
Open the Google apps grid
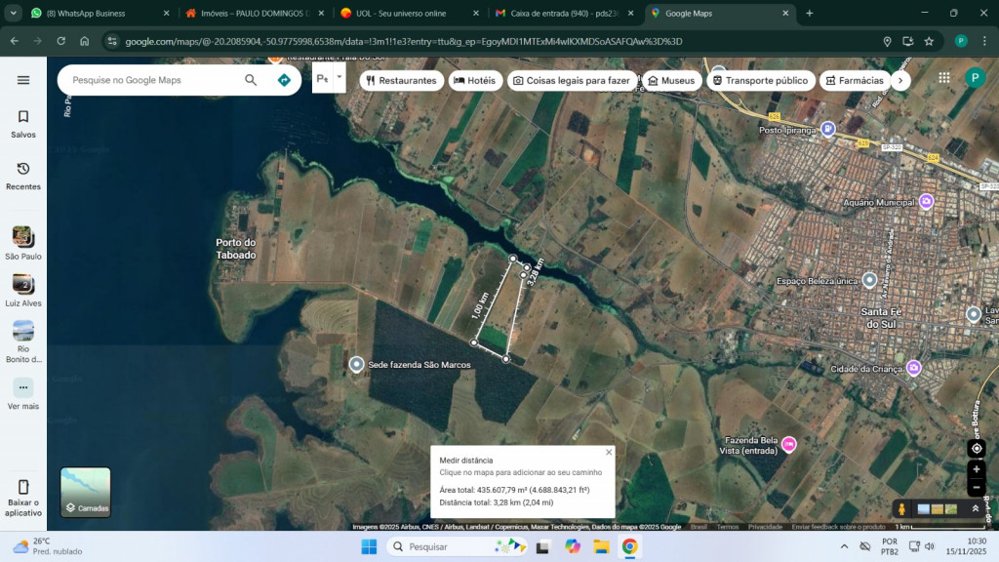(943, 78)
